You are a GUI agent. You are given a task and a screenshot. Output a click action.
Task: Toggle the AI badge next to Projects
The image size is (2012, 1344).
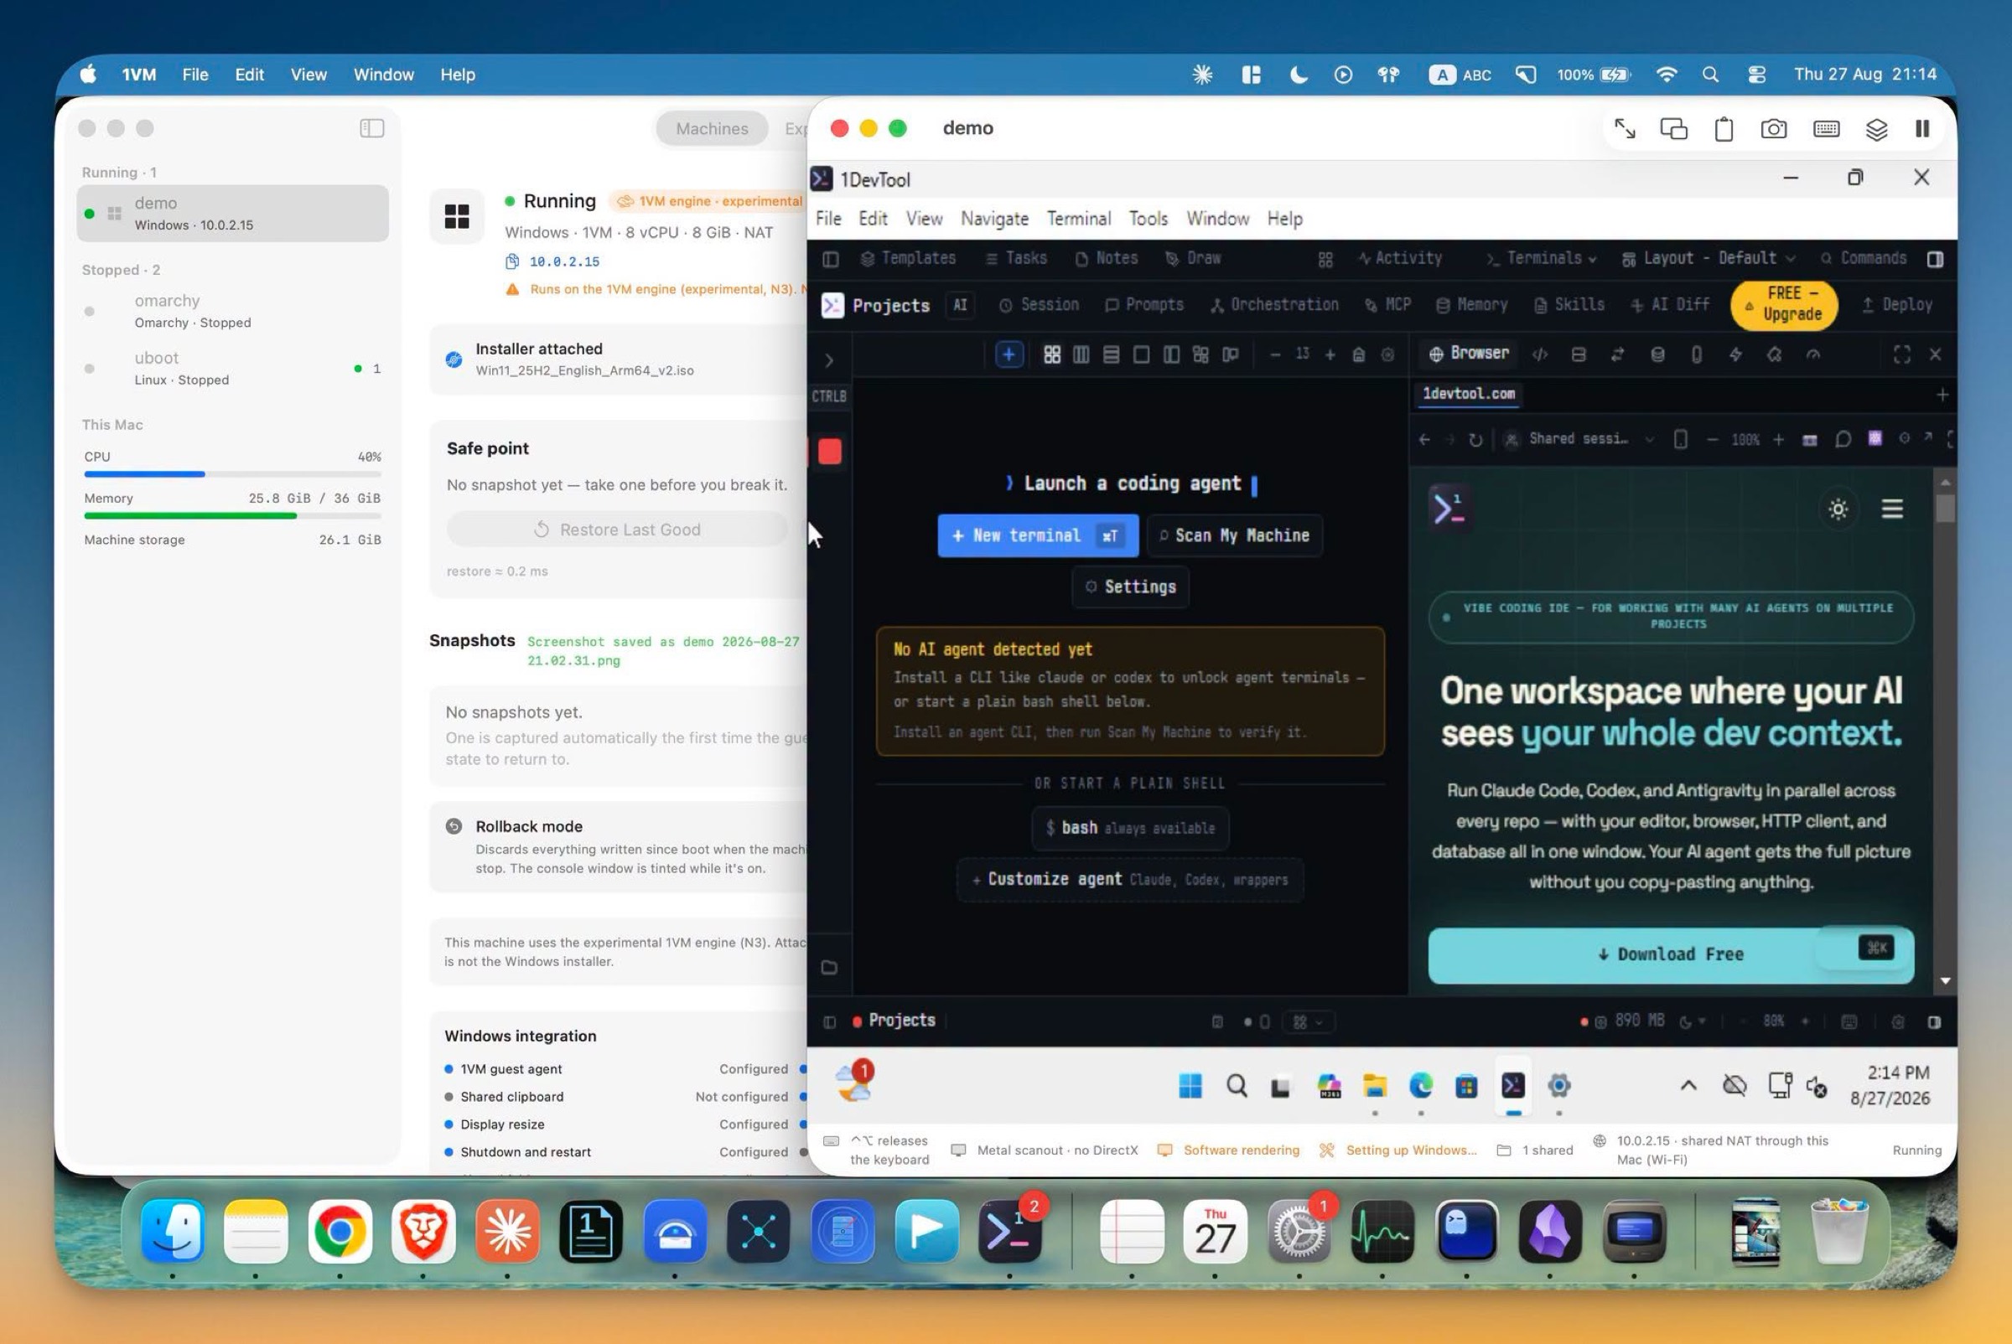point(960,305)
